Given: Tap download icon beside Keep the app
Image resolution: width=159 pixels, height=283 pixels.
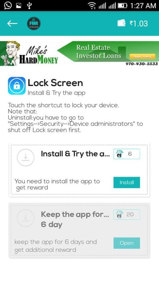Looking at the screenshot, I should pyautogui.click(x=26, y=218).
